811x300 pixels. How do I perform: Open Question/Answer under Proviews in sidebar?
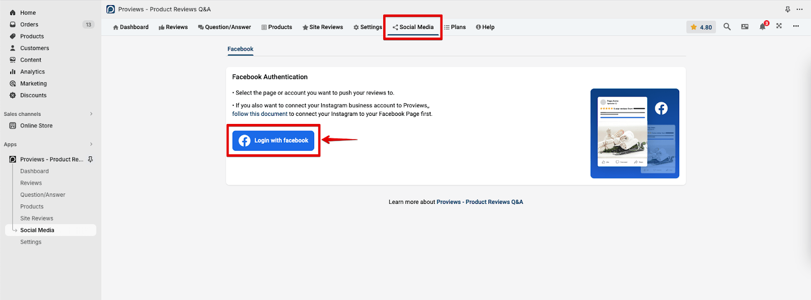click(43, 195)
